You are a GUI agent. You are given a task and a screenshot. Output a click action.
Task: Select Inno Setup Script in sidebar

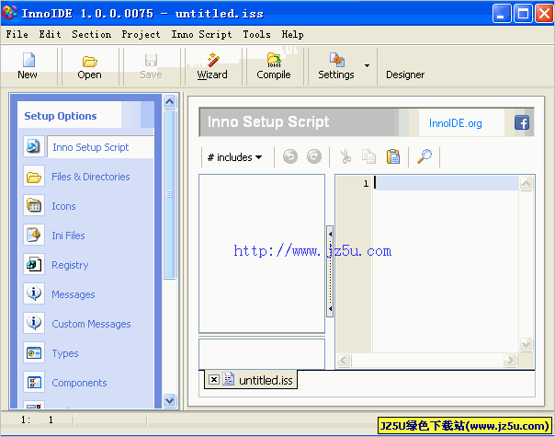[x=91, y=147]
